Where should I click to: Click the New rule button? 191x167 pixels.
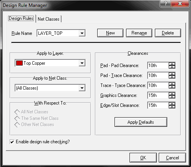point(110,33)
